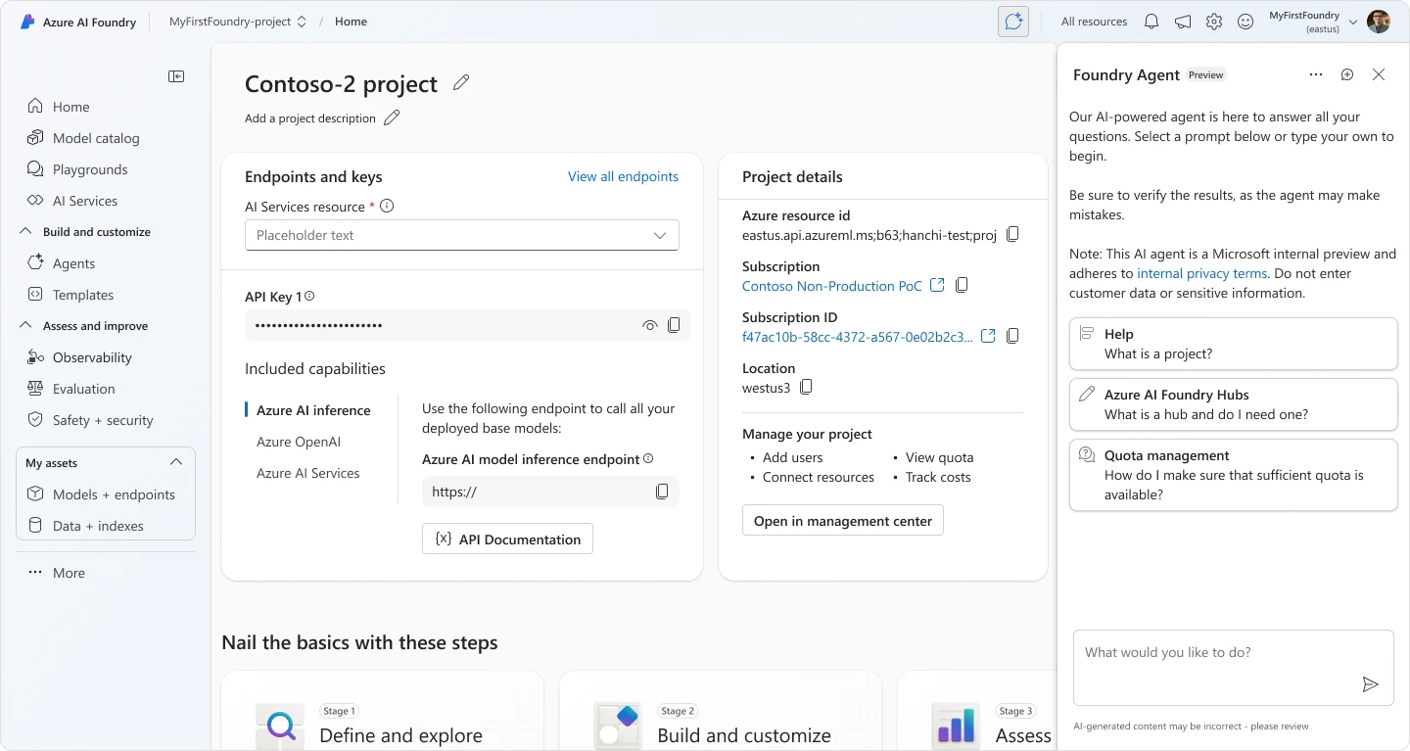
Task: Open the user avatar picture
Action: tap(1379, 22)
